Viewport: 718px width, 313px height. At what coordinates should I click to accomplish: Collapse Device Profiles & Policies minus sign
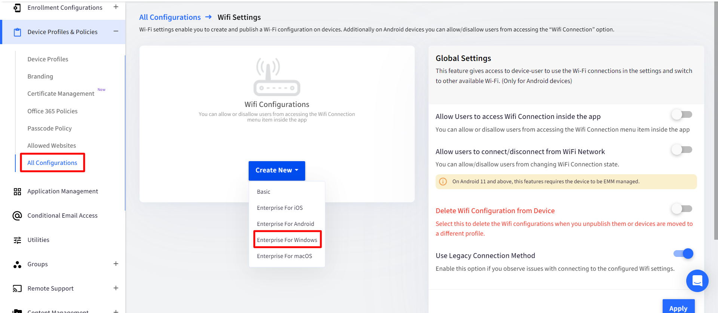tap(116, 31)
